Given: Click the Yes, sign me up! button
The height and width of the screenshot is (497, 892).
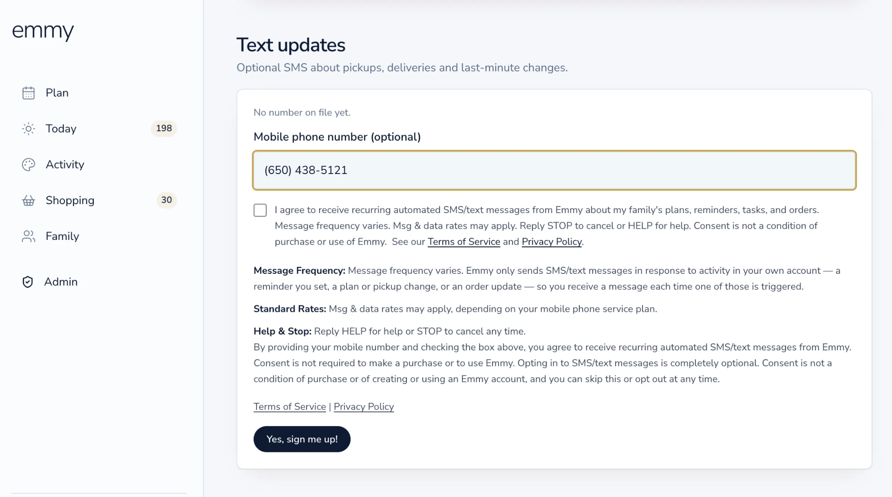Looking at the screenshot, I should pos(302,439).
